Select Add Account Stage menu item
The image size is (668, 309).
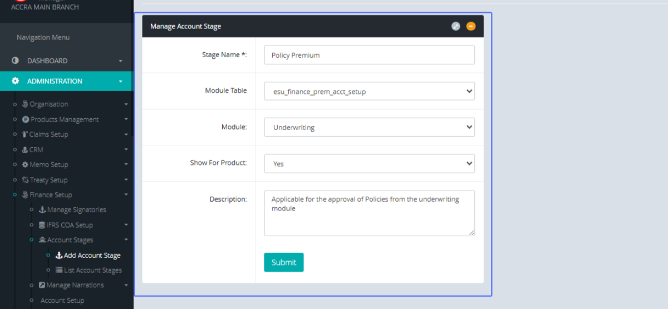(92, 256)
